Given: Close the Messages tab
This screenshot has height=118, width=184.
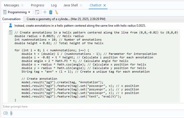Looking at the screenshot, I should coord(22,5).
